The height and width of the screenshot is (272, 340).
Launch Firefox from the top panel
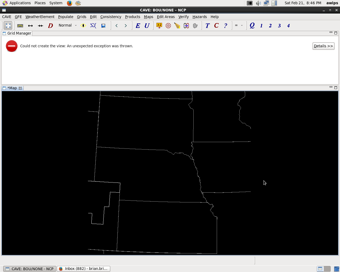click(69, 3)
